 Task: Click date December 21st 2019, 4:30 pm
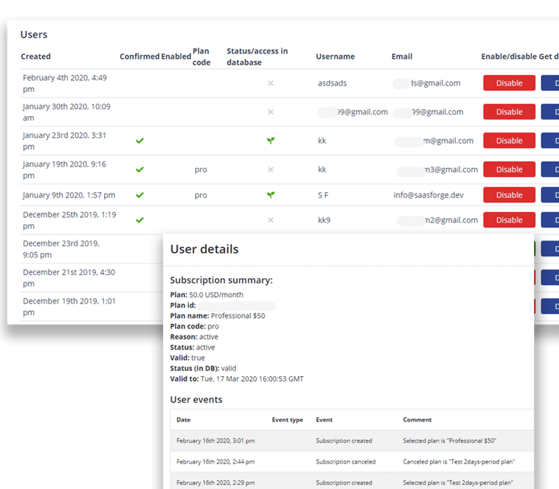[69, 278]
